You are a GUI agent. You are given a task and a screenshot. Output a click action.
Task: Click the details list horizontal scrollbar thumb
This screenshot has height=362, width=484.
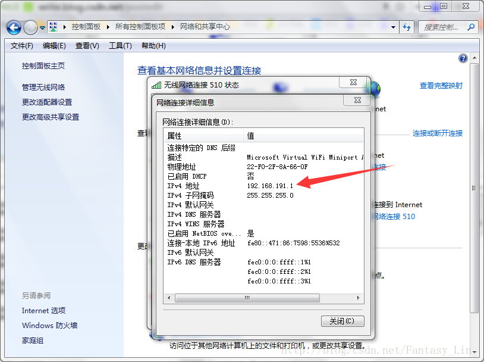(247, 298)
